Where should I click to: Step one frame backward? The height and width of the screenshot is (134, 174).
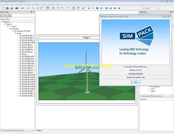pyautogui.click(x=111, y=8)
